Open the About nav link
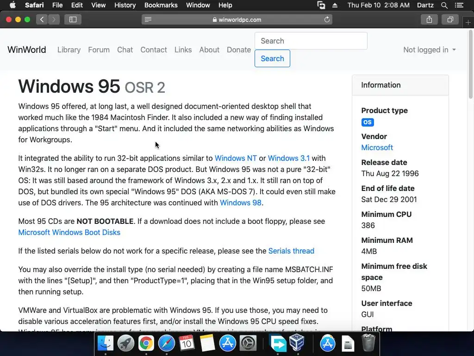Screen dimensions: 474x356 [209, 50]
